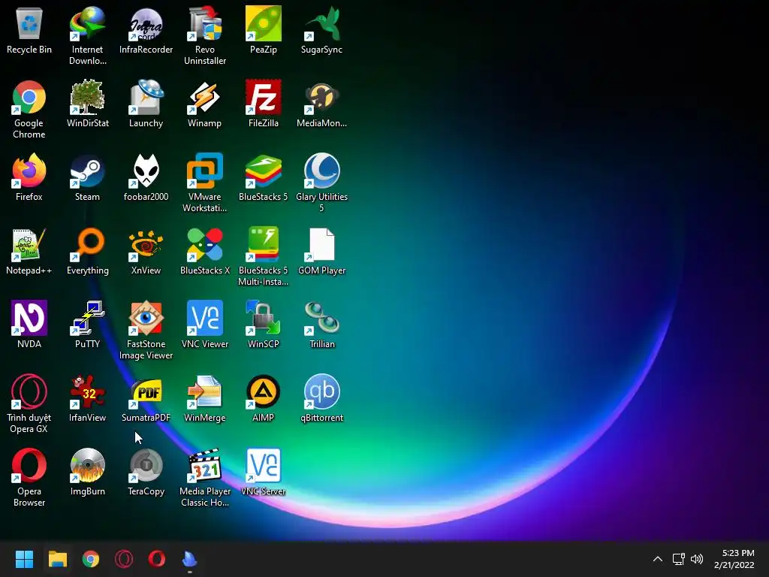Show hidden system tray icons
The width and height of the screenshot is (769, 577).
pyautogui.click(x=658, y=559)
